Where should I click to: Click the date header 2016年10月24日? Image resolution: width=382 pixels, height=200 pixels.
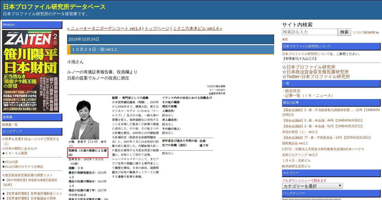coord(171,39)
